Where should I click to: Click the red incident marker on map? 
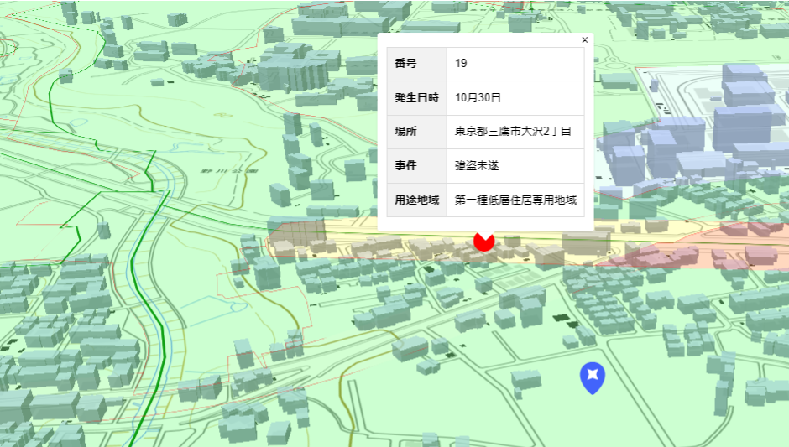click(483, 242)
